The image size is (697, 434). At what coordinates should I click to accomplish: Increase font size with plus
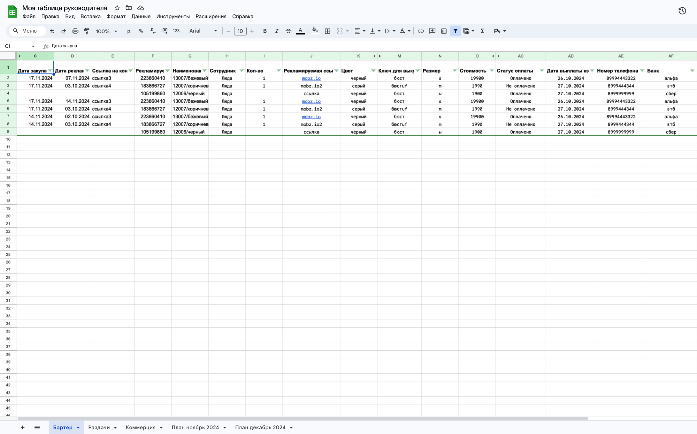[x=252, y=31]
